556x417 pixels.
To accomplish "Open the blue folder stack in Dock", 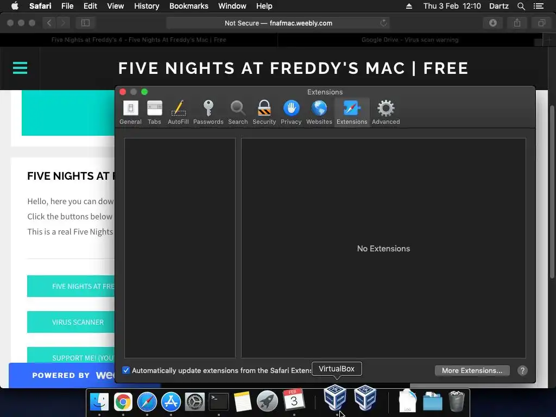I will 433,401.
